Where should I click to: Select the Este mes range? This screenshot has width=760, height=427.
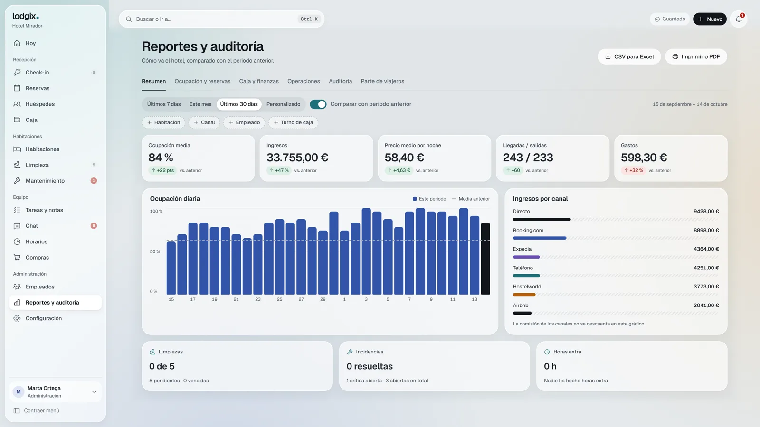click(200, 104)
